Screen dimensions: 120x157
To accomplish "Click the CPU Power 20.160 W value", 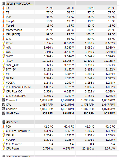I will click(88, 148).
